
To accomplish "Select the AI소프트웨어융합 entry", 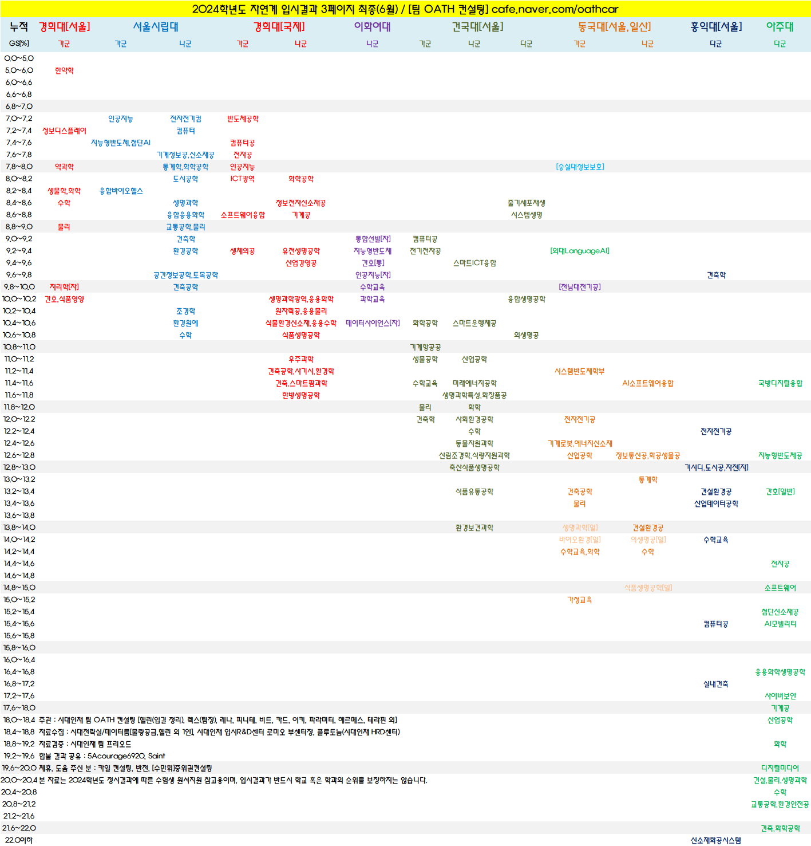I will pos(648,383).
